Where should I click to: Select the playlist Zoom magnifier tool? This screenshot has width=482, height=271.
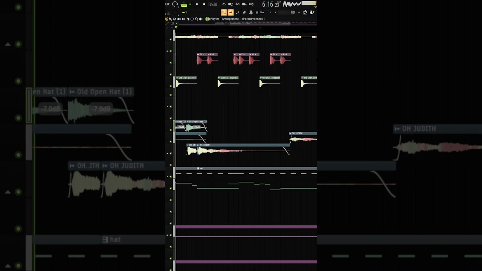(196, 19)
